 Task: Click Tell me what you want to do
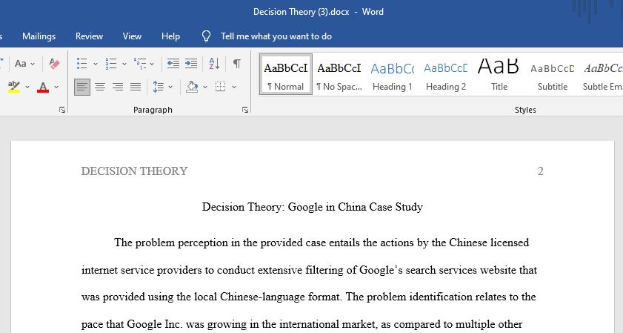pyautogui.click(x=276, y=36)
